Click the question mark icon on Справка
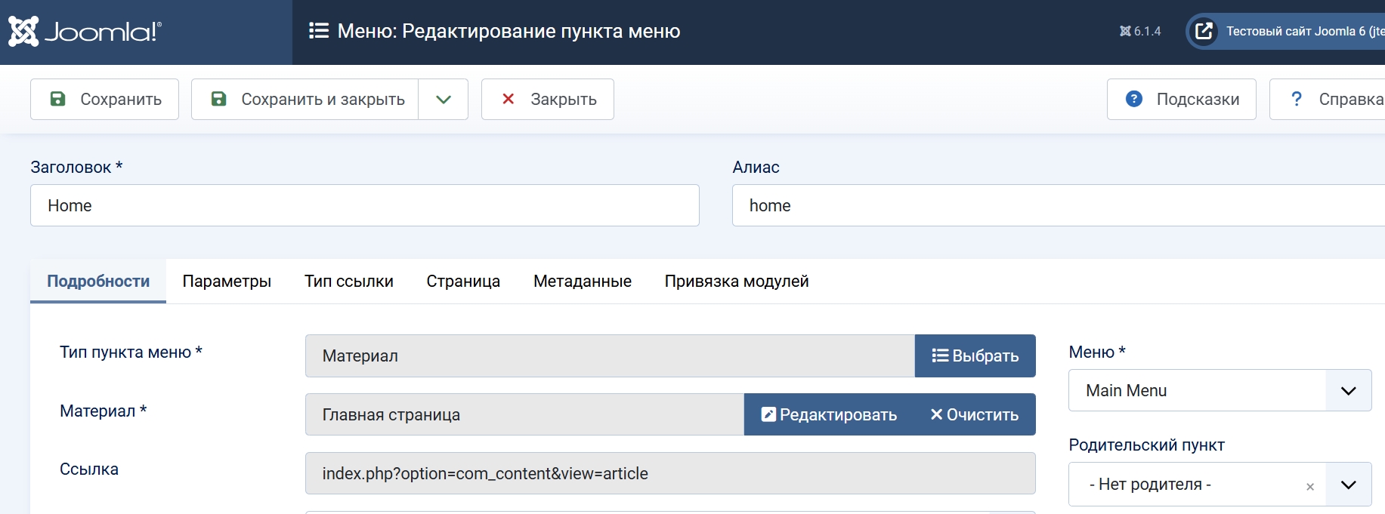The width and height of the screenshot is (1385, 514). click(1297, 99)
